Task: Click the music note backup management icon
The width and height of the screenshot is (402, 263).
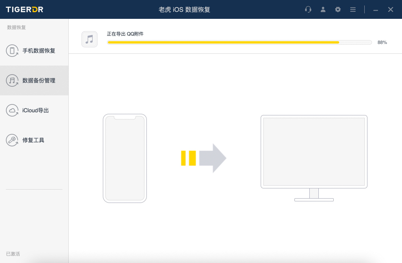Action: coord(12,80)
